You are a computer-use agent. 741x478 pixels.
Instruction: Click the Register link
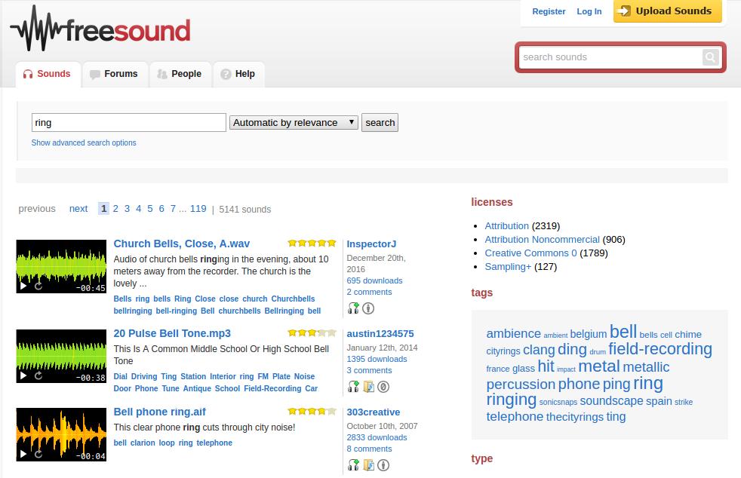pos(549,11)
